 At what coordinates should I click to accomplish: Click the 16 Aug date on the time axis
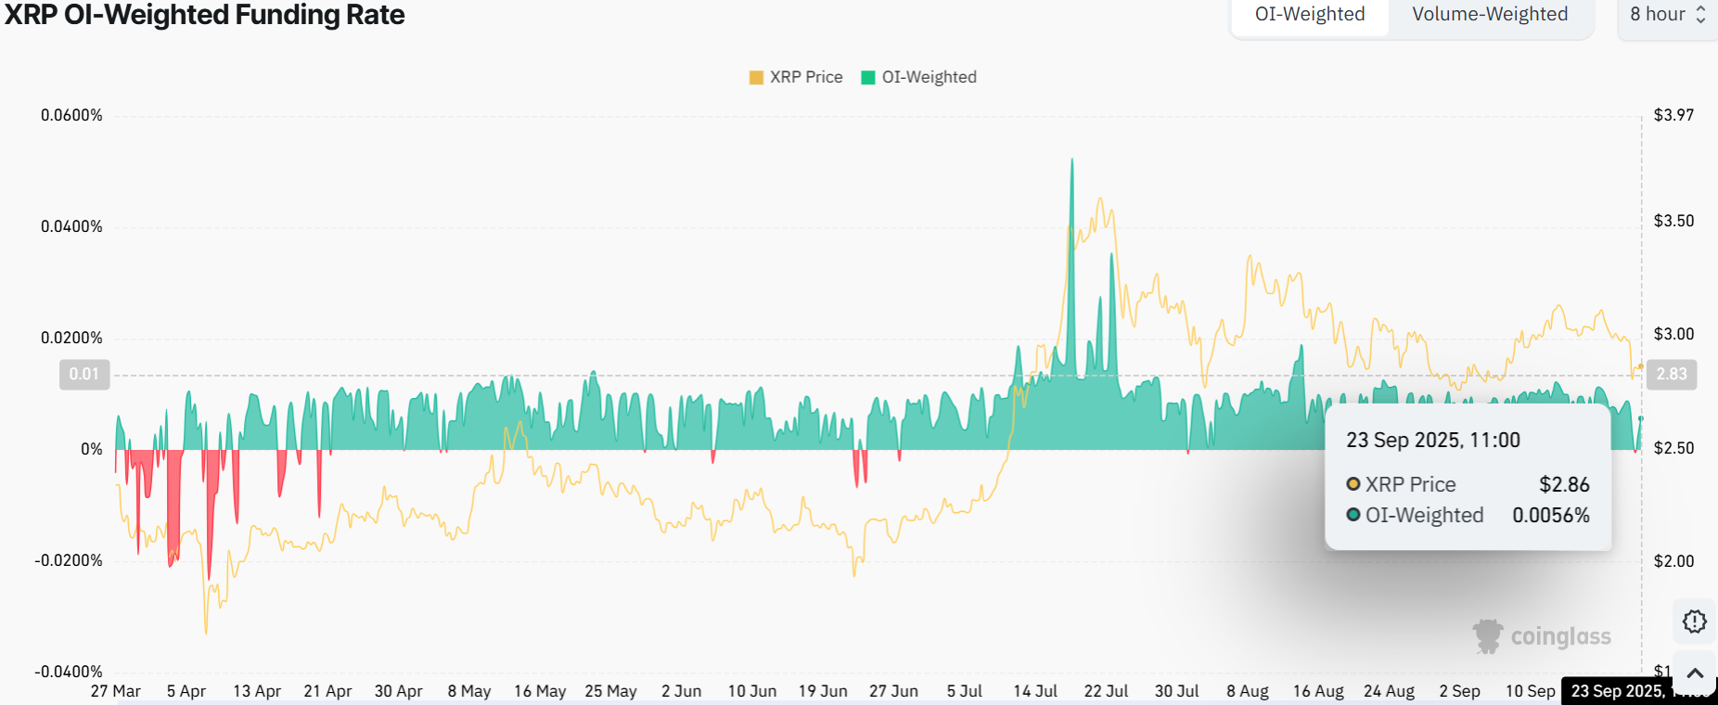(x=1318, y=691)
